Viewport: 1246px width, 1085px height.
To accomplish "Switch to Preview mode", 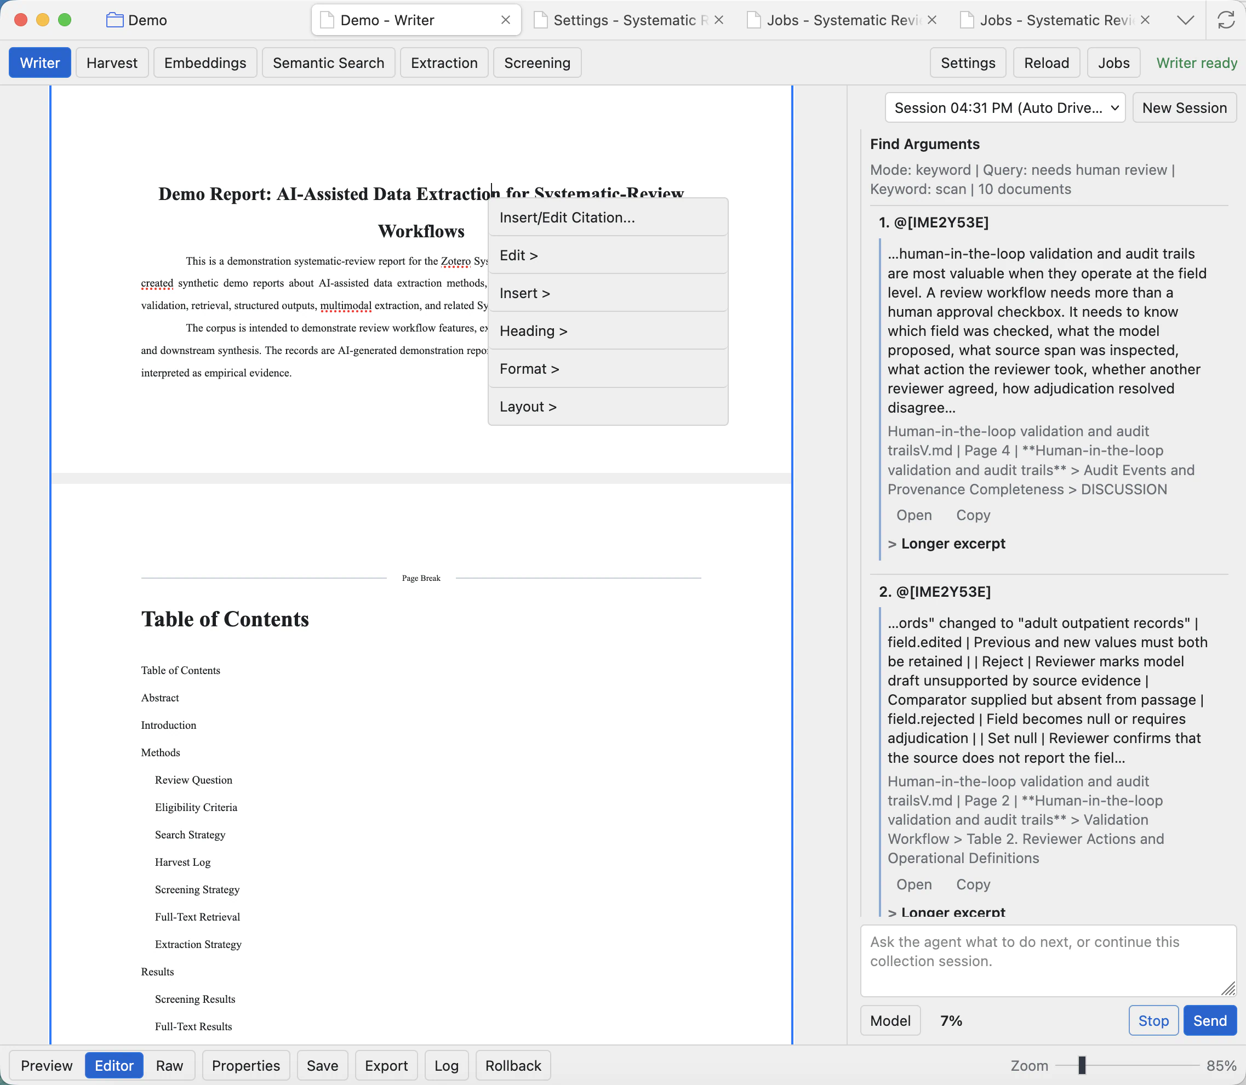I will pyautogui.click(x=47, y=1066).
